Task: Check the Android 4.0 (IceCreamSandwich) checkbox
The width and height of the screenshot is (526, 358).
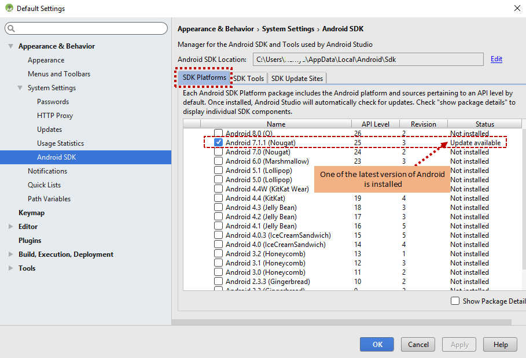Action: pyautogui.click(x=218, y=245)
